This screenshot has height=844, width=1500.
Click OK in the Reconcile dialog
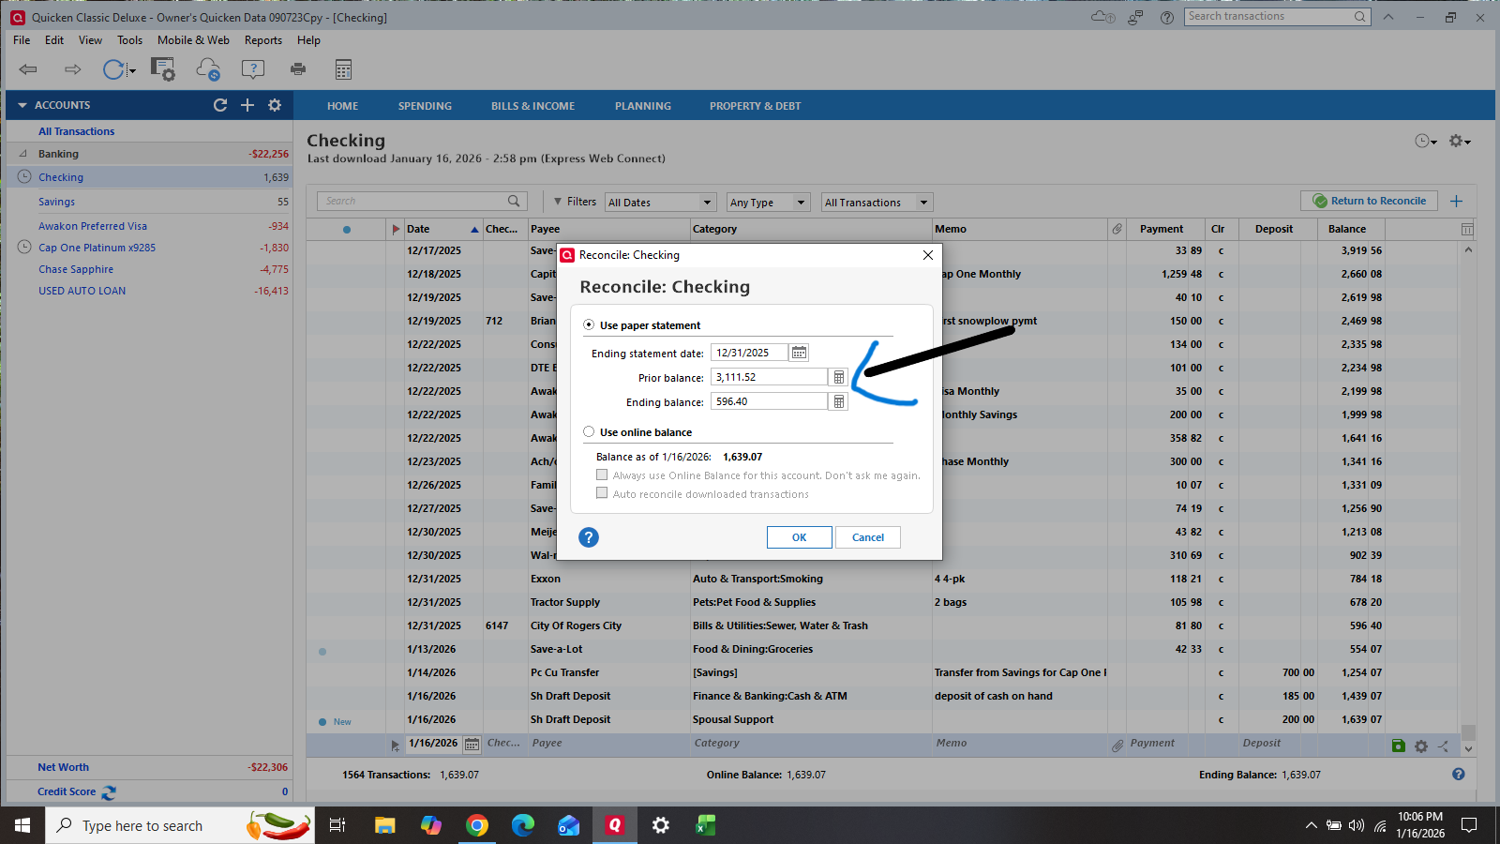(799, 537)
